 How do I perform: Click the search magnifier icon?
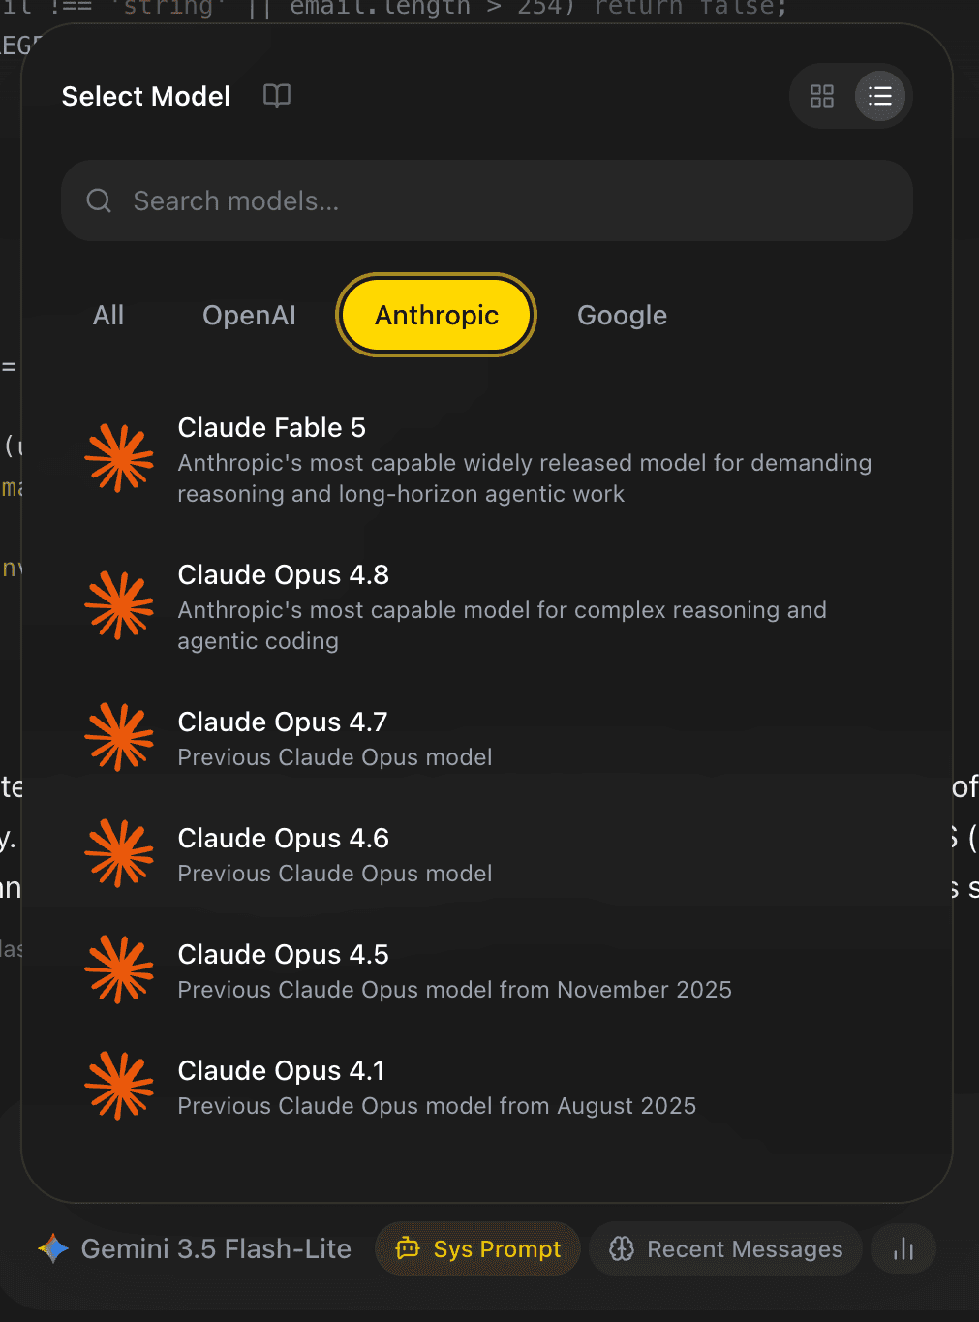point(99,200)
